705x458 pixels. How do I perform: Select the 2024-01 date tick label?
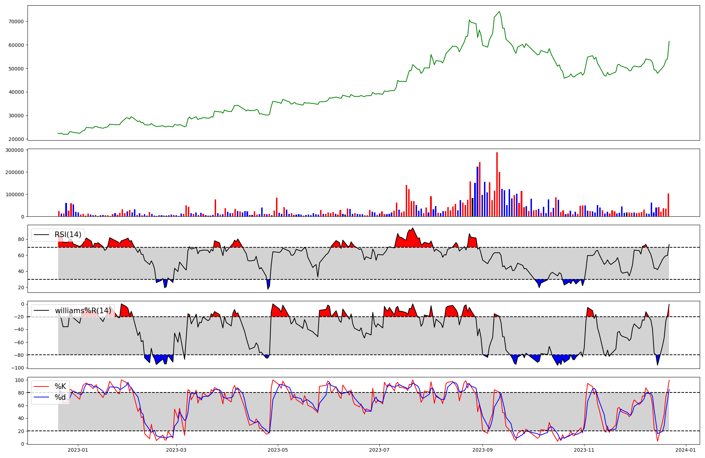pyautogui.click(x=686, y=450)
